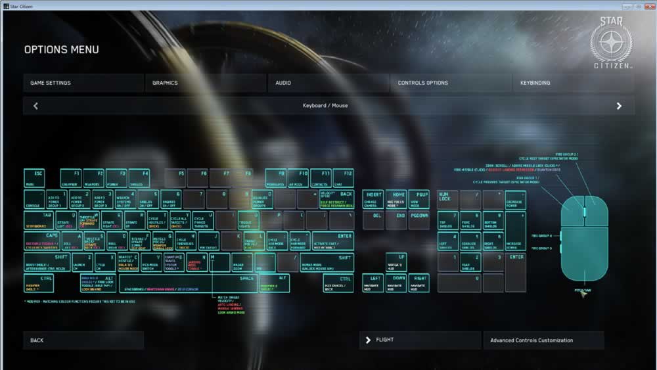657x370 pixels.
Task: Select the F11 Contacts key tile
Action: pos(321,178)
